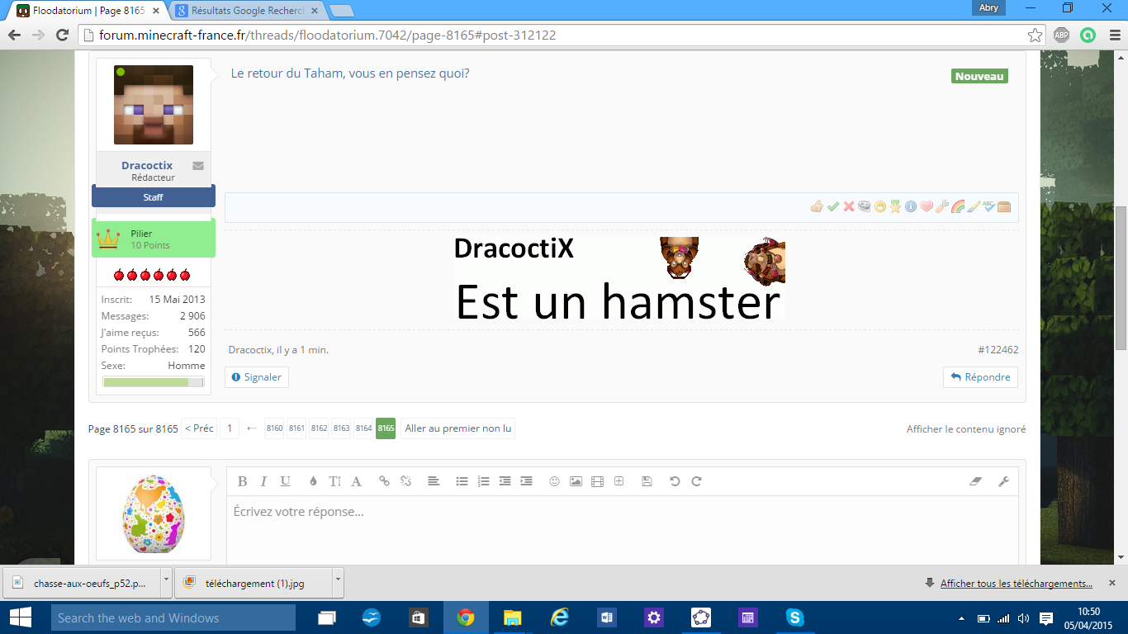Open the dropdown arrow for téléchargement (1).jpg

[x=338, y=581]
